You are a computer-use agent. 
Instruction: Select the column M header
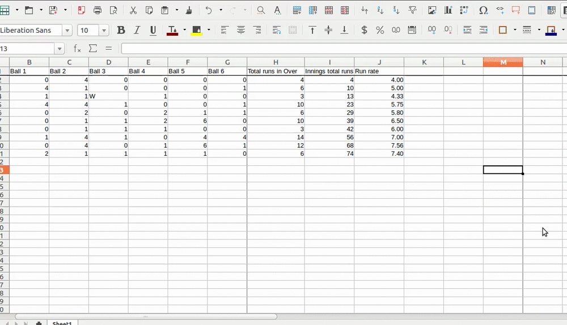pos(503,62)
